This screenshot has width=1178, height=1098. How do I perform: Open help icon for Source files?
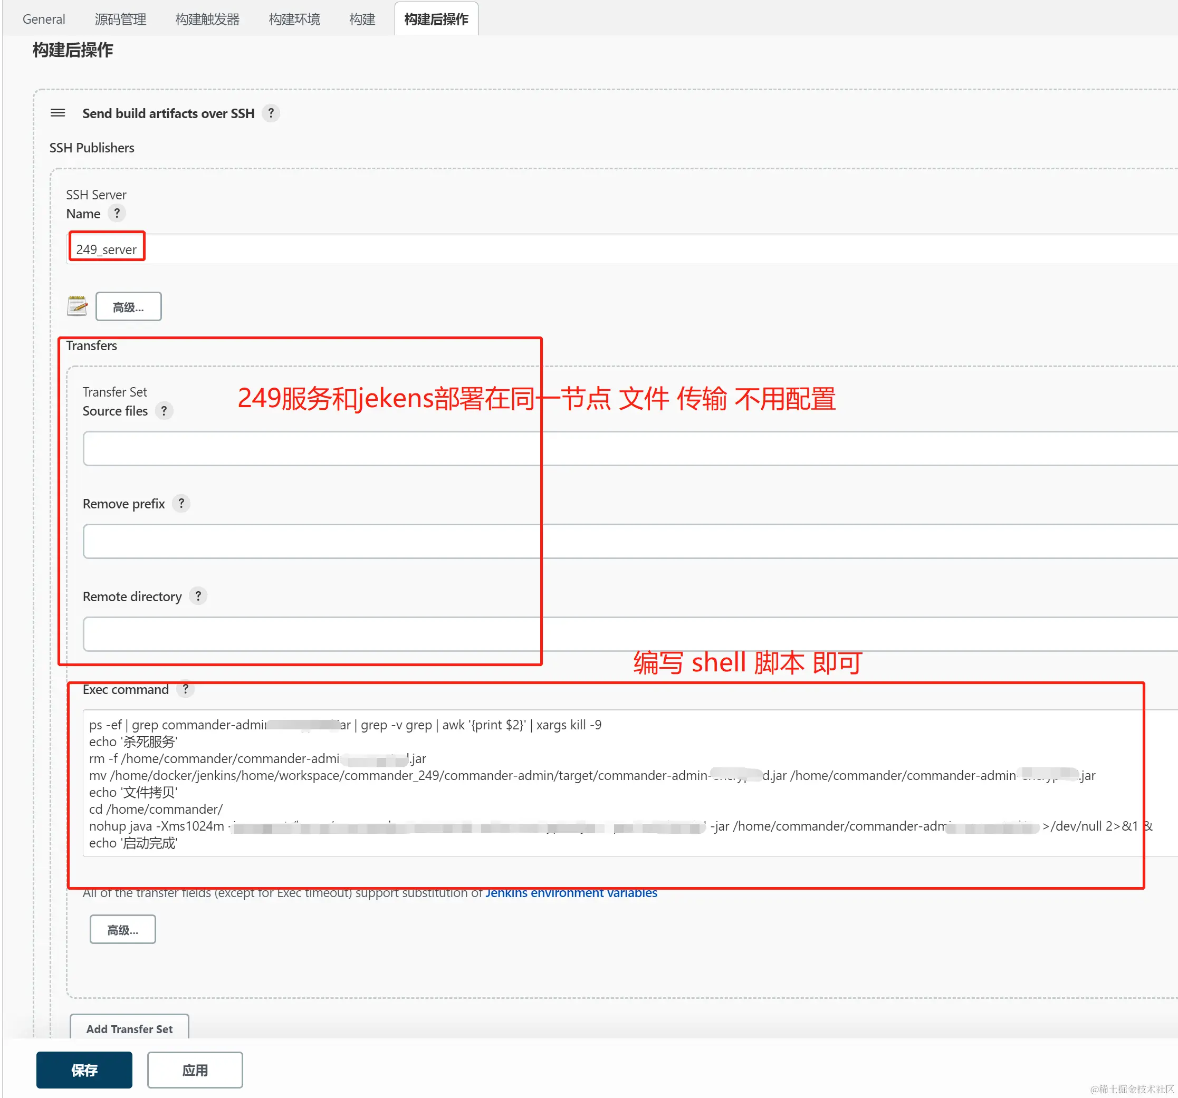pyautogui.click(x=164, y=410)
